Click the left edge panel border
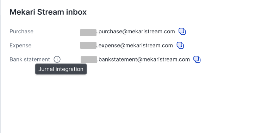The image size is (268, 133). [x=0, y=66]
